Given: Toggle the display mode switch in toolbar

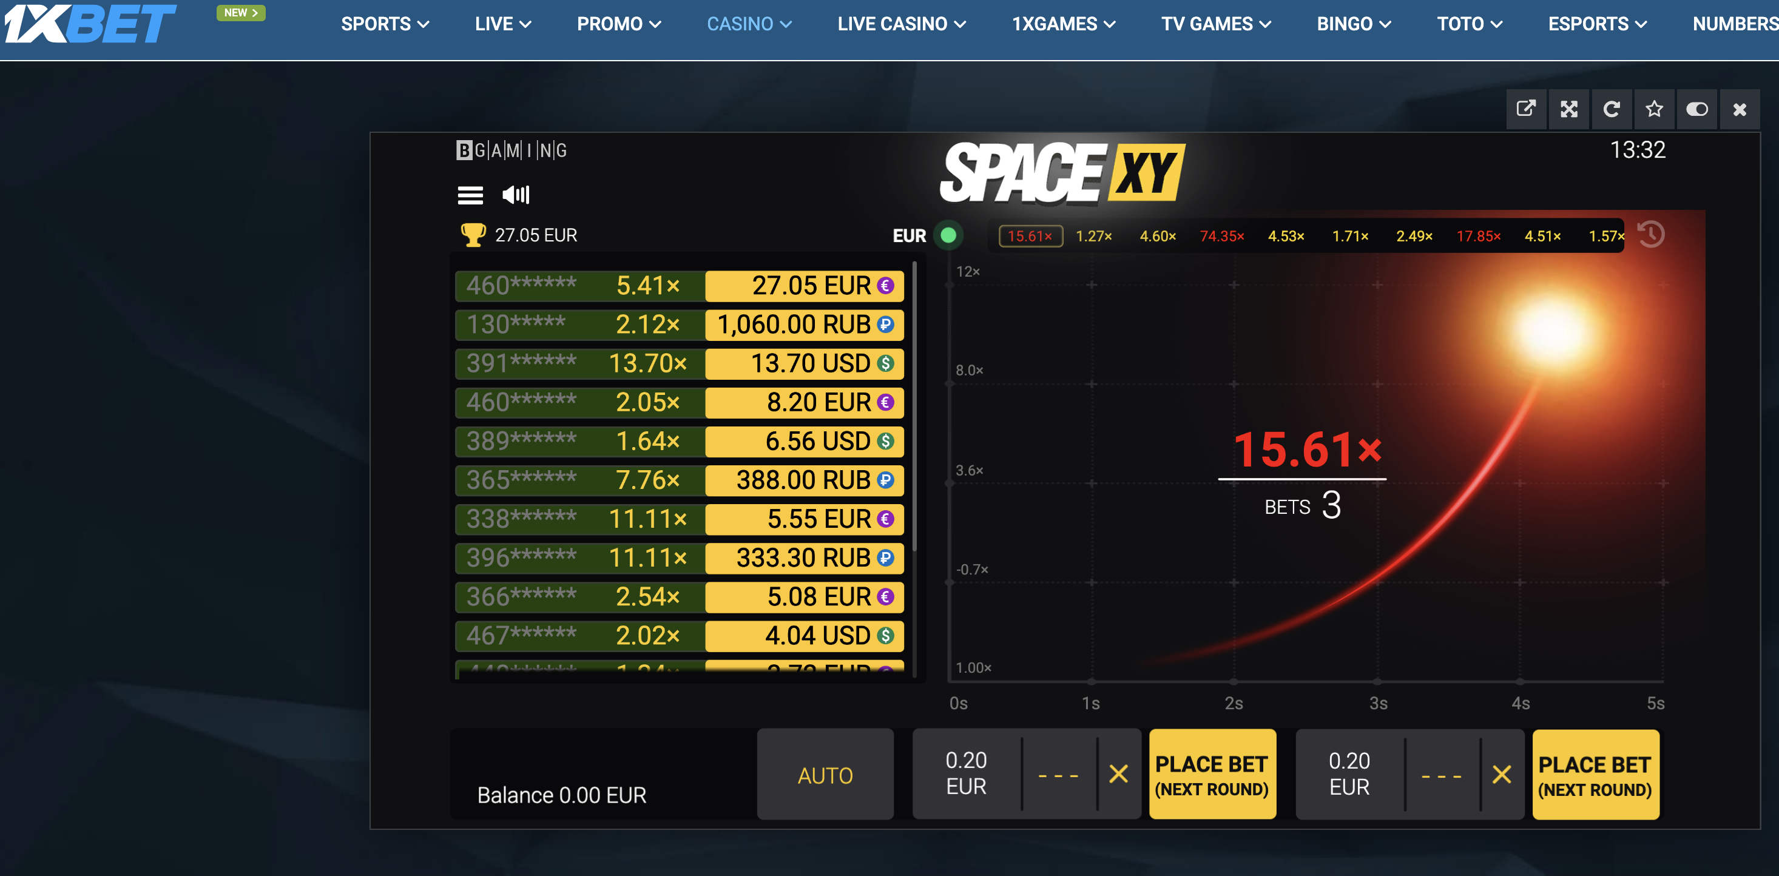Looking at the screenshot, I should click(1697, 109).
